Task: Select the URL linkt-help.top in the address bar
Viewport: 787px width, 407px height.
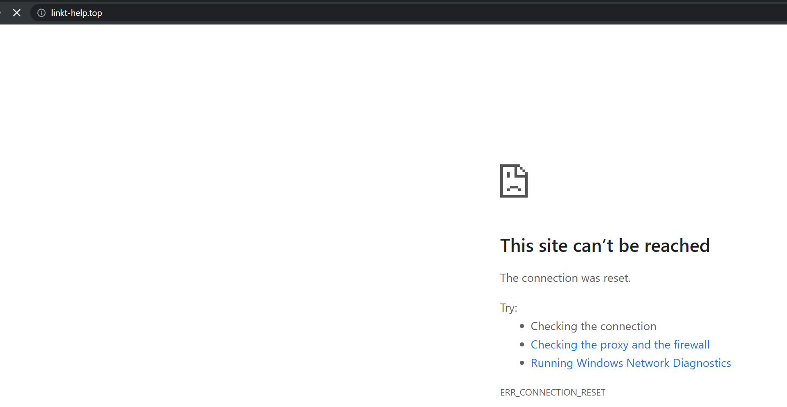Action: pos(76,13)
